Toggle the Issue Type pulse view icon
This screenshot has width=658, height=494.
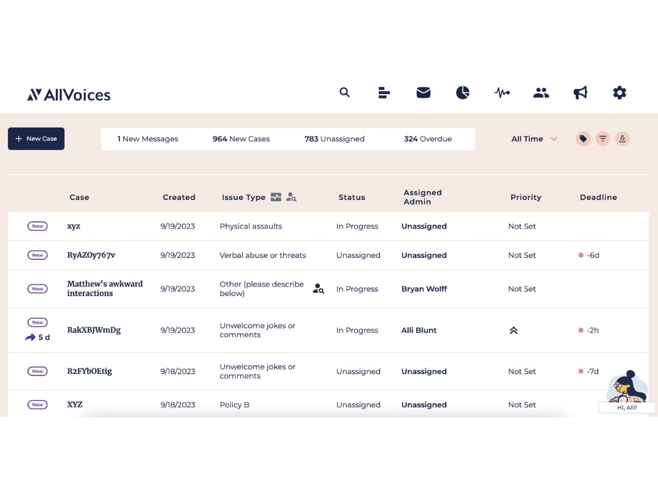pyautogui.click(x=276, y=197)
